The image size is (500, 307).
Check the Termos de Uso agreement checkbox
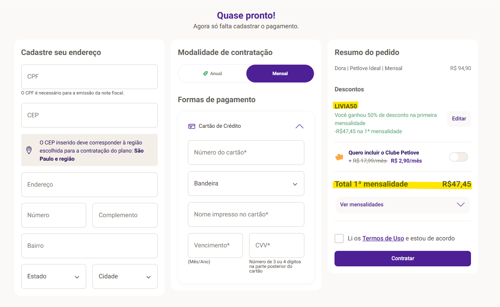tap(339, 238)
